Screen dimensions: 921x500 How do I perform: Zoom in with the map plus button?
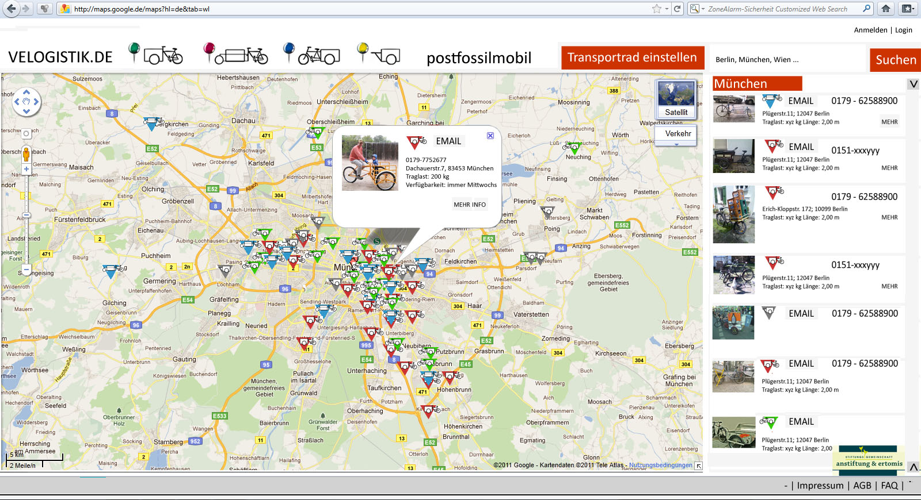coord(26,169)
